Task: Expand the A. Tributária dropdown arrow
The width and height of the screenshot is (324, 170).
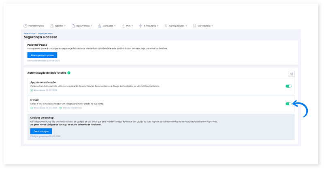Action: [x=158, y=26]
